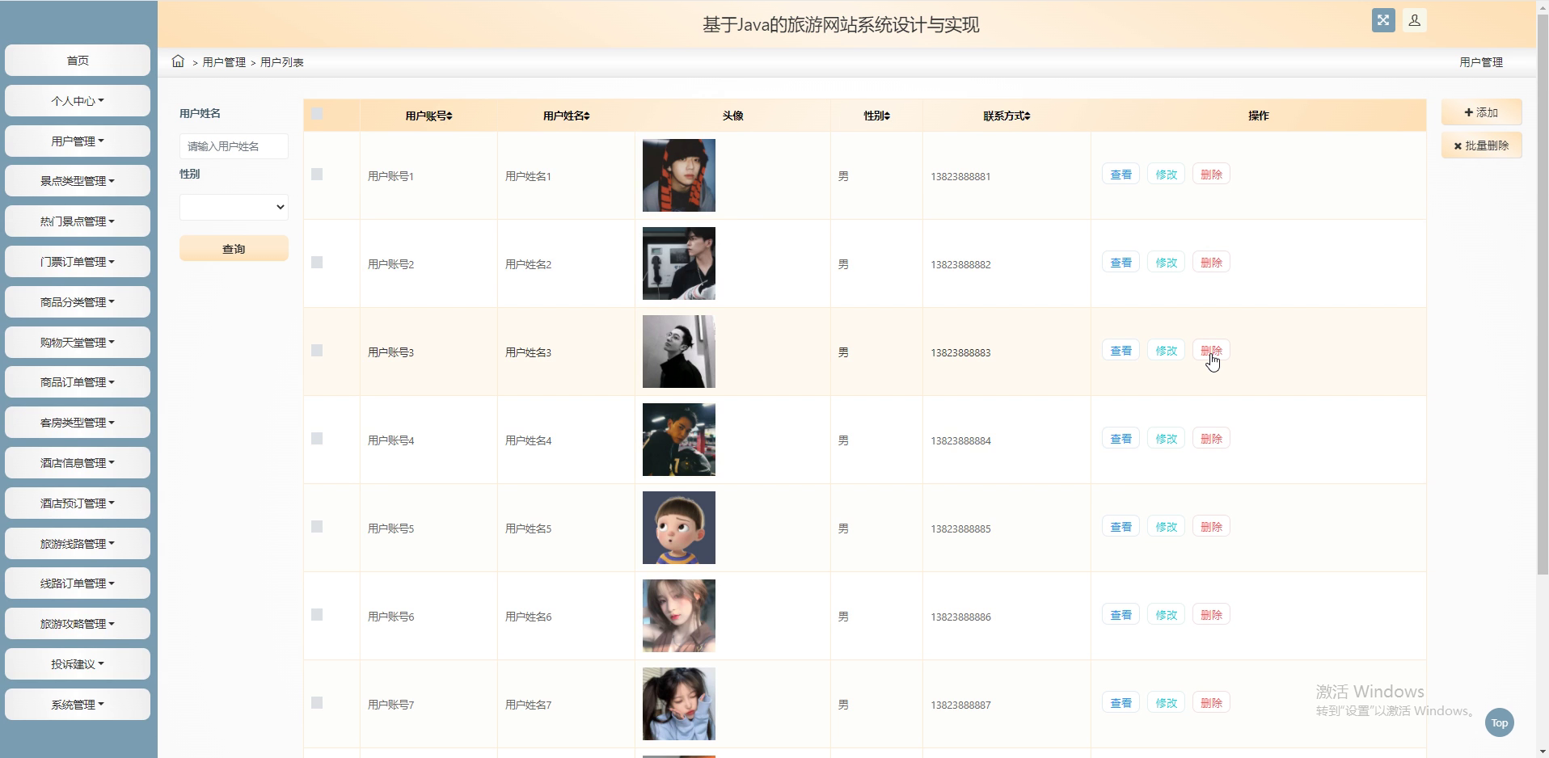Edit 用户账号4 using 修改 button
This screenshot has height=758, width=1549.
click(x=1166, y=439)
